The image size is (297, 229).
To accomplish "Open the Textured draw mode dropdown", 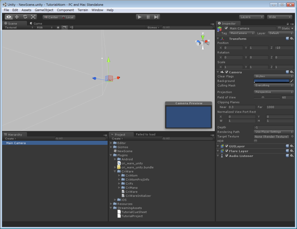I will pyautogui.click(x=19, y=28).
